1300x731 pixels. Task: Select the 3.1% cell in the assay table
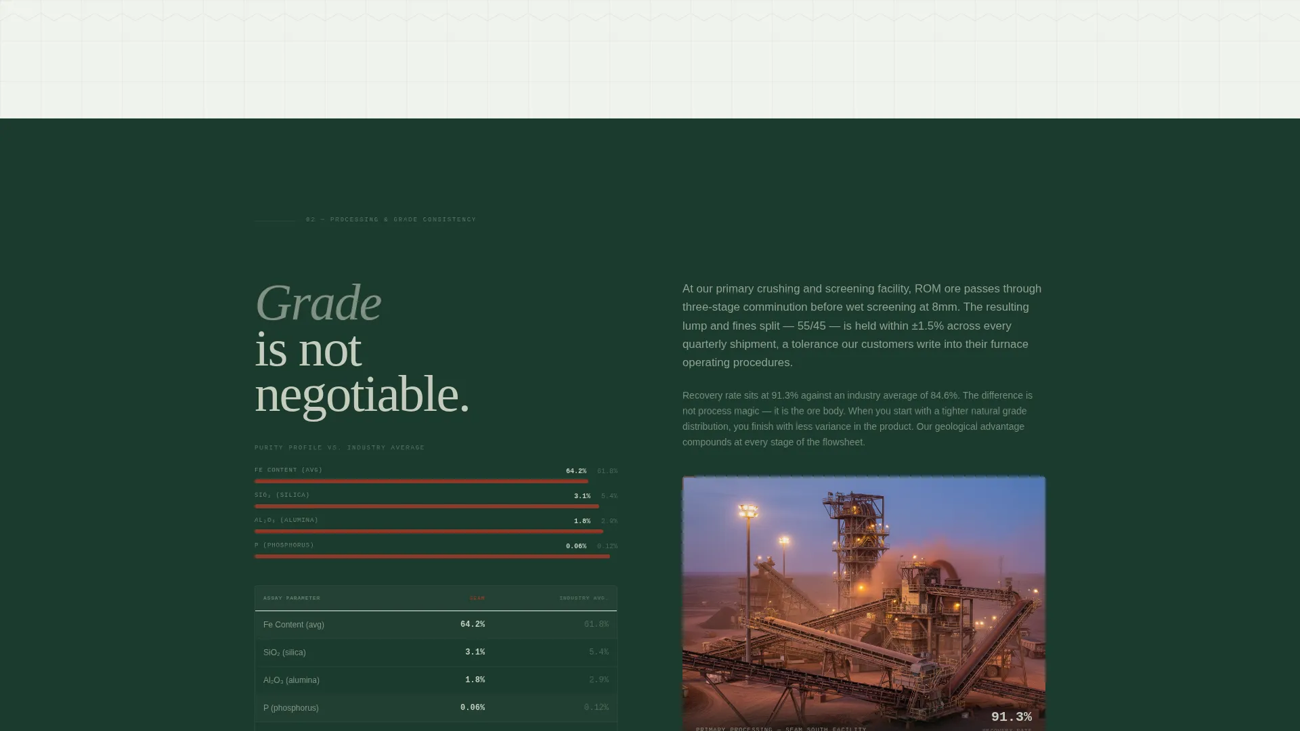tap(475, 652)
